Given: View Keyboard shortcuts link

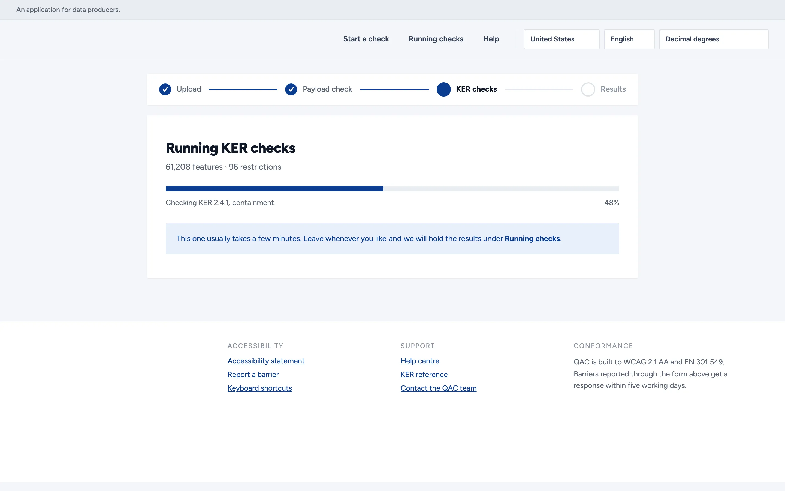Looking at the screenshot, I should (x=259, y=388).
